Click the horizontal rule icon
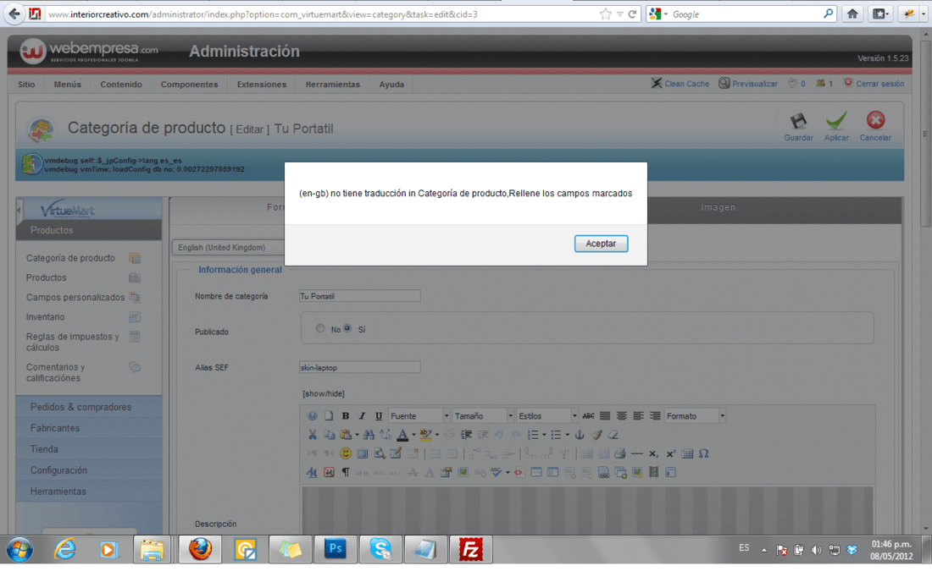The width and height of the screenshot is (932, 582). (x=637, y=454)
